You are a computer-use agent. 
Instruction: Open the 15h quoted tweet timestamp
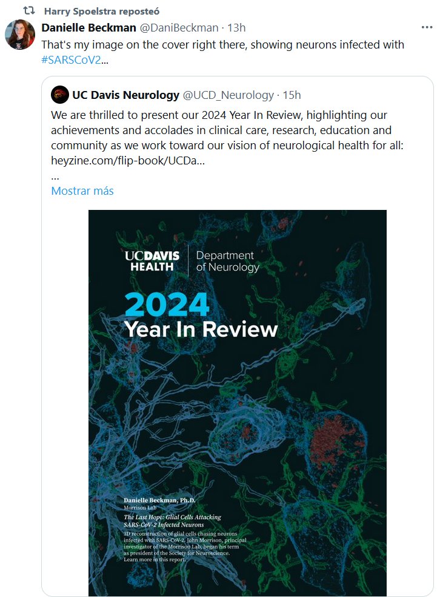point(292,95)
